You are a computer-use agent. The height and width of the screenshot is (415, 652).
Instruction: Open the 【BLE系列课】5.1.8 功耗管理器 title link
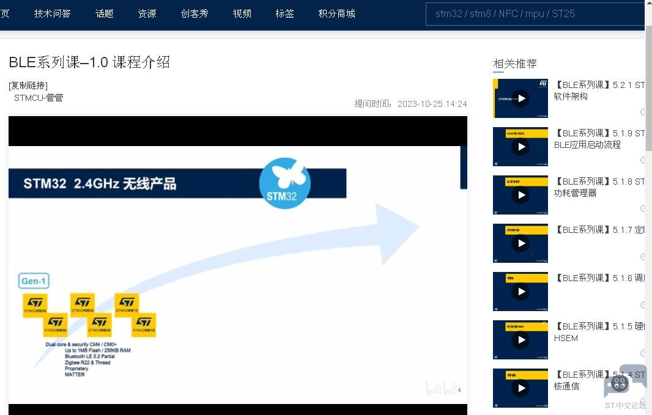[x=599, y=187]
